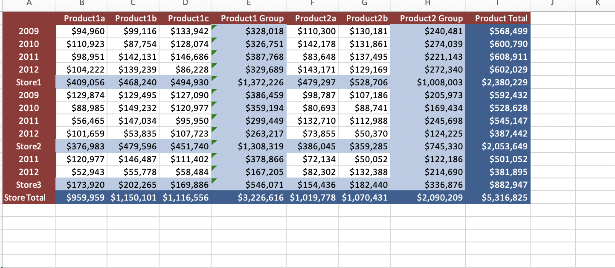The image size is (615, 268).
Task: Click the Store Total row label
Action: [23, 198]
